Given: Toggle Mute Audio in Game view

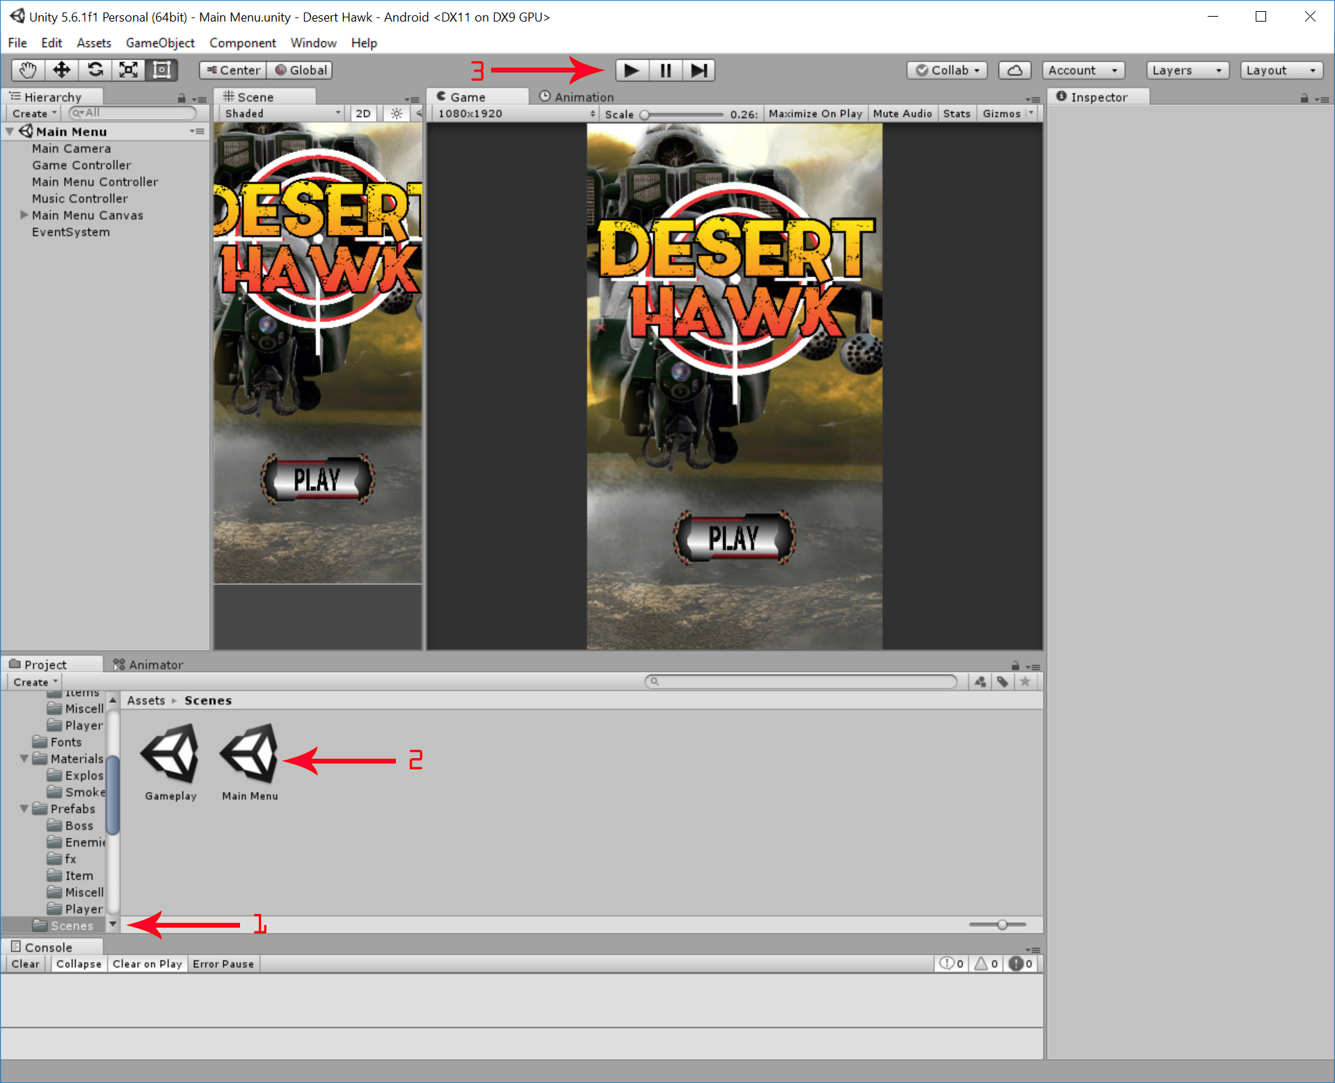Looking at the screenshot, I should tap(902, 113).
